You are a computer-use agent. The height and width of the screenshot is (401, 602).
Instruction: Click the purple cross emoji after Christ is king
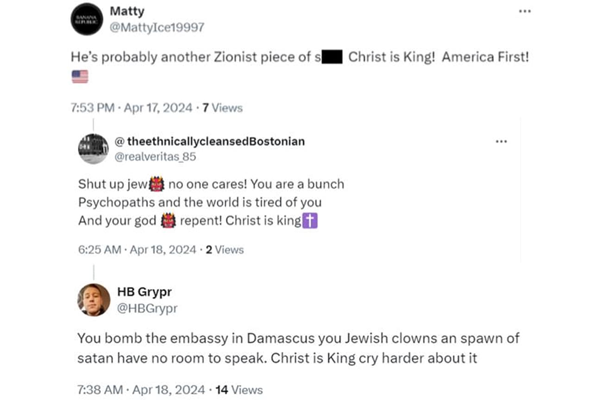(311, 221)
